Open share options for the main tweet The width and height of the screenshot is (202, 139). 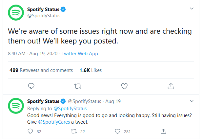(171, 86)
